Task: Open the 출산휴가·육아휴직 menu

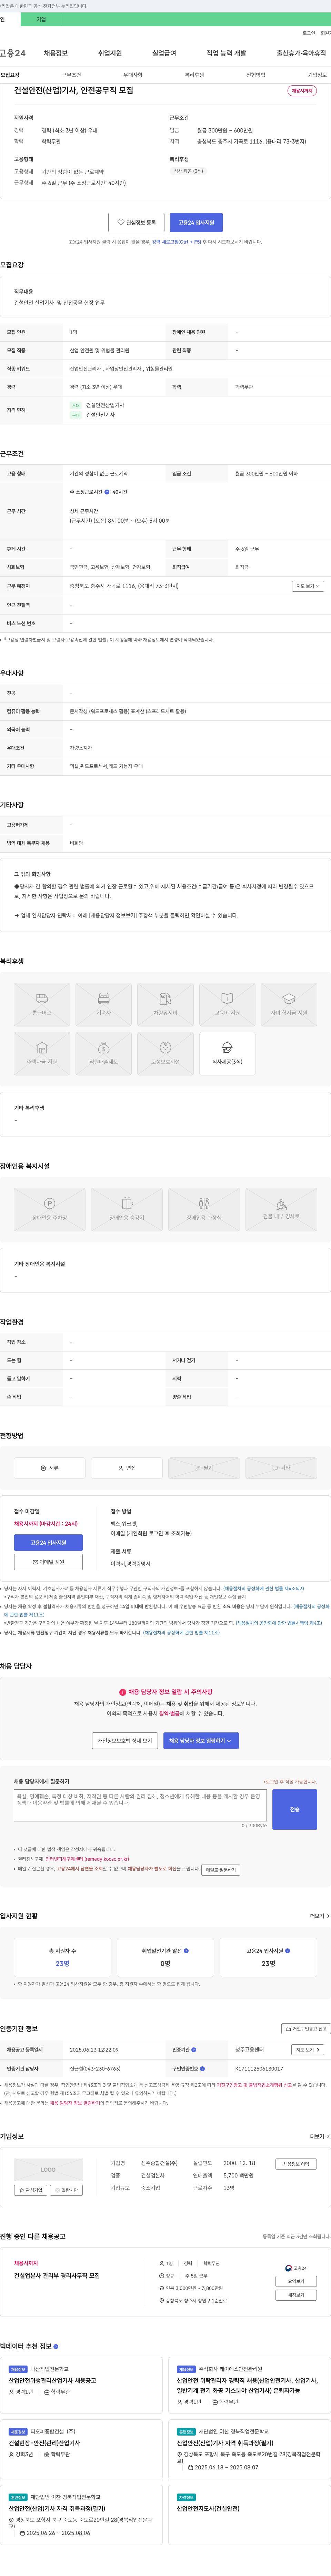Action: click(x=301, y=53)
